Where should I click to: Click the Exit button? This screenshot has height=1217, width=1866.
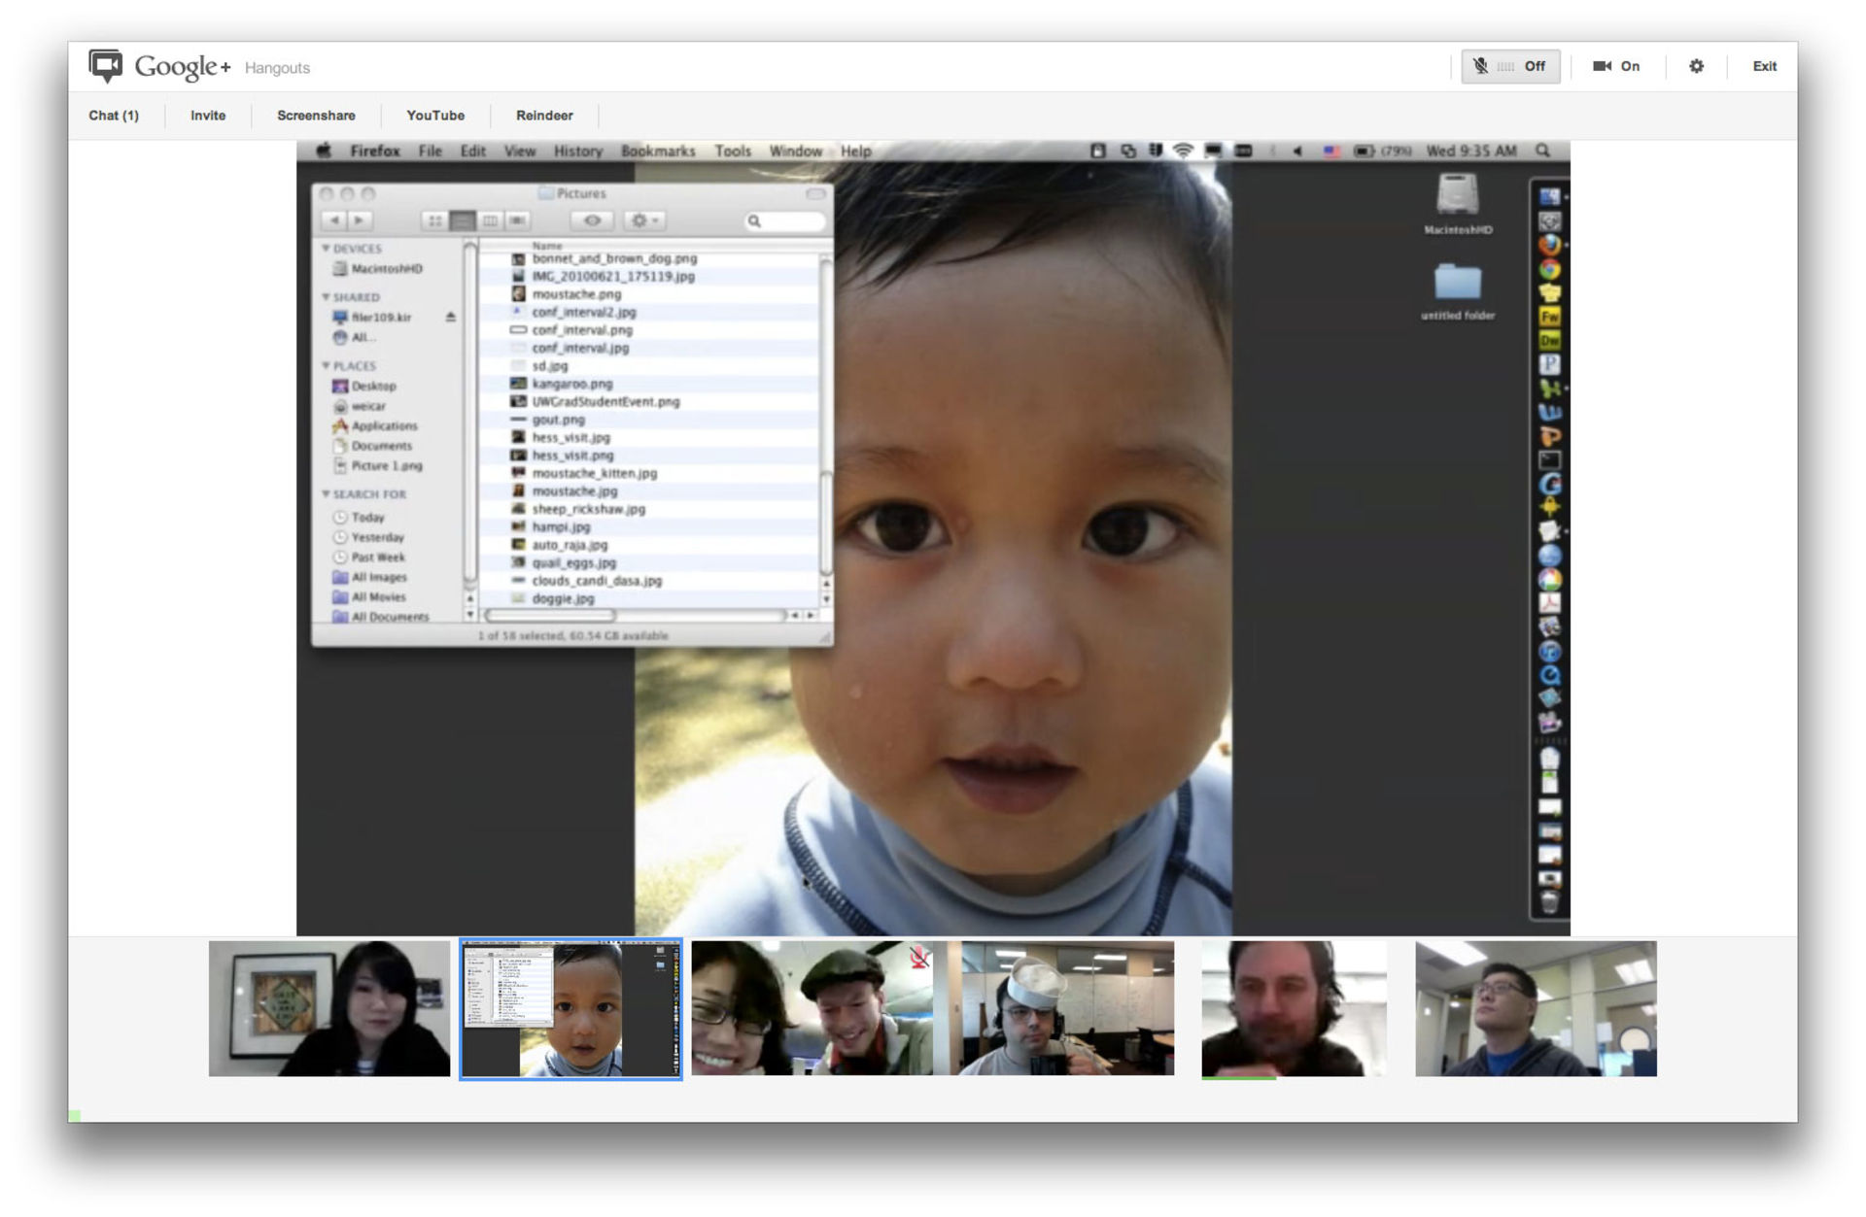1764,66
